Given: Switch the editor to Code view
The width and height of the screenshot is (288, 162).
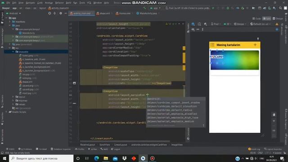Looking at the screenshot, I should pyautogui.click(x=256, y=18).
